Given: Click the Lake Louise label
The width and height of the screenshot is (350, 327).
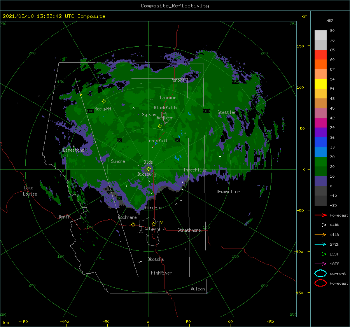Looking at the screenshot, I should 30,191.
